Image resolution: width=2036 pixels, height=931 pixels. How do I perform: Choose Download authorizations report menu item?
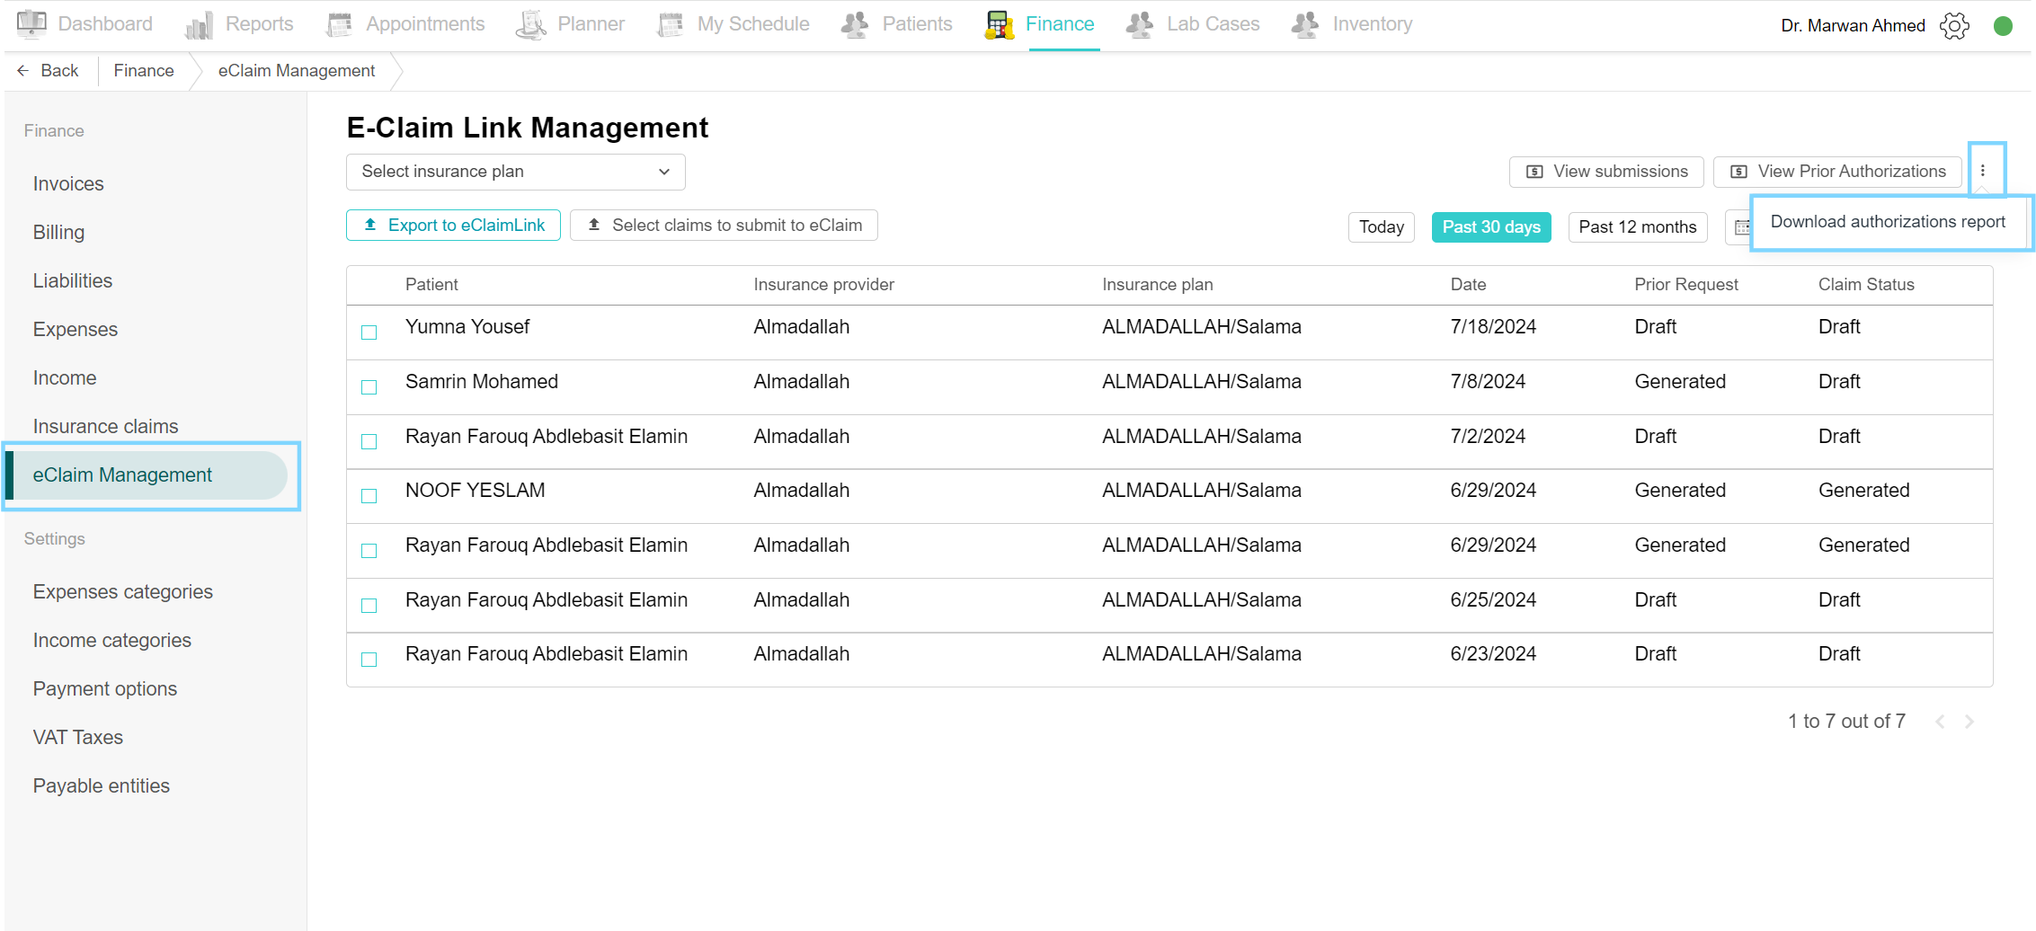pyautogui.click(x=1887, y=222)
